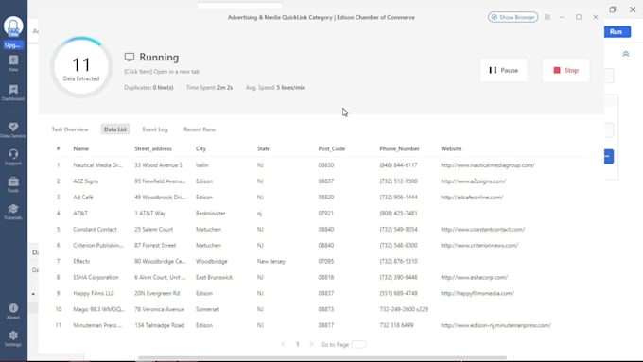Click the Phone_Number column header
Viewport: 643px width, 362px height.
399,148
